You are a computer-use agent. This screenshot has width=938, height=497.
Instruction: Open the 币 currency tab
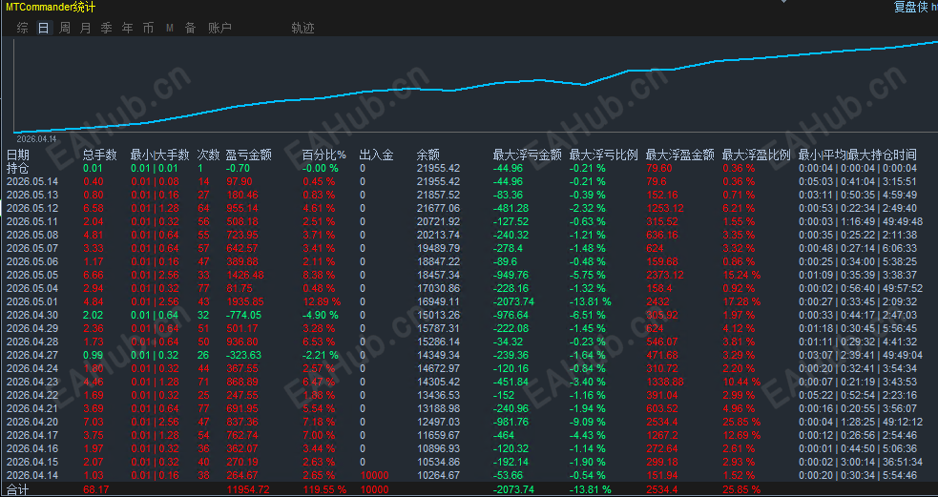point(148,28)
